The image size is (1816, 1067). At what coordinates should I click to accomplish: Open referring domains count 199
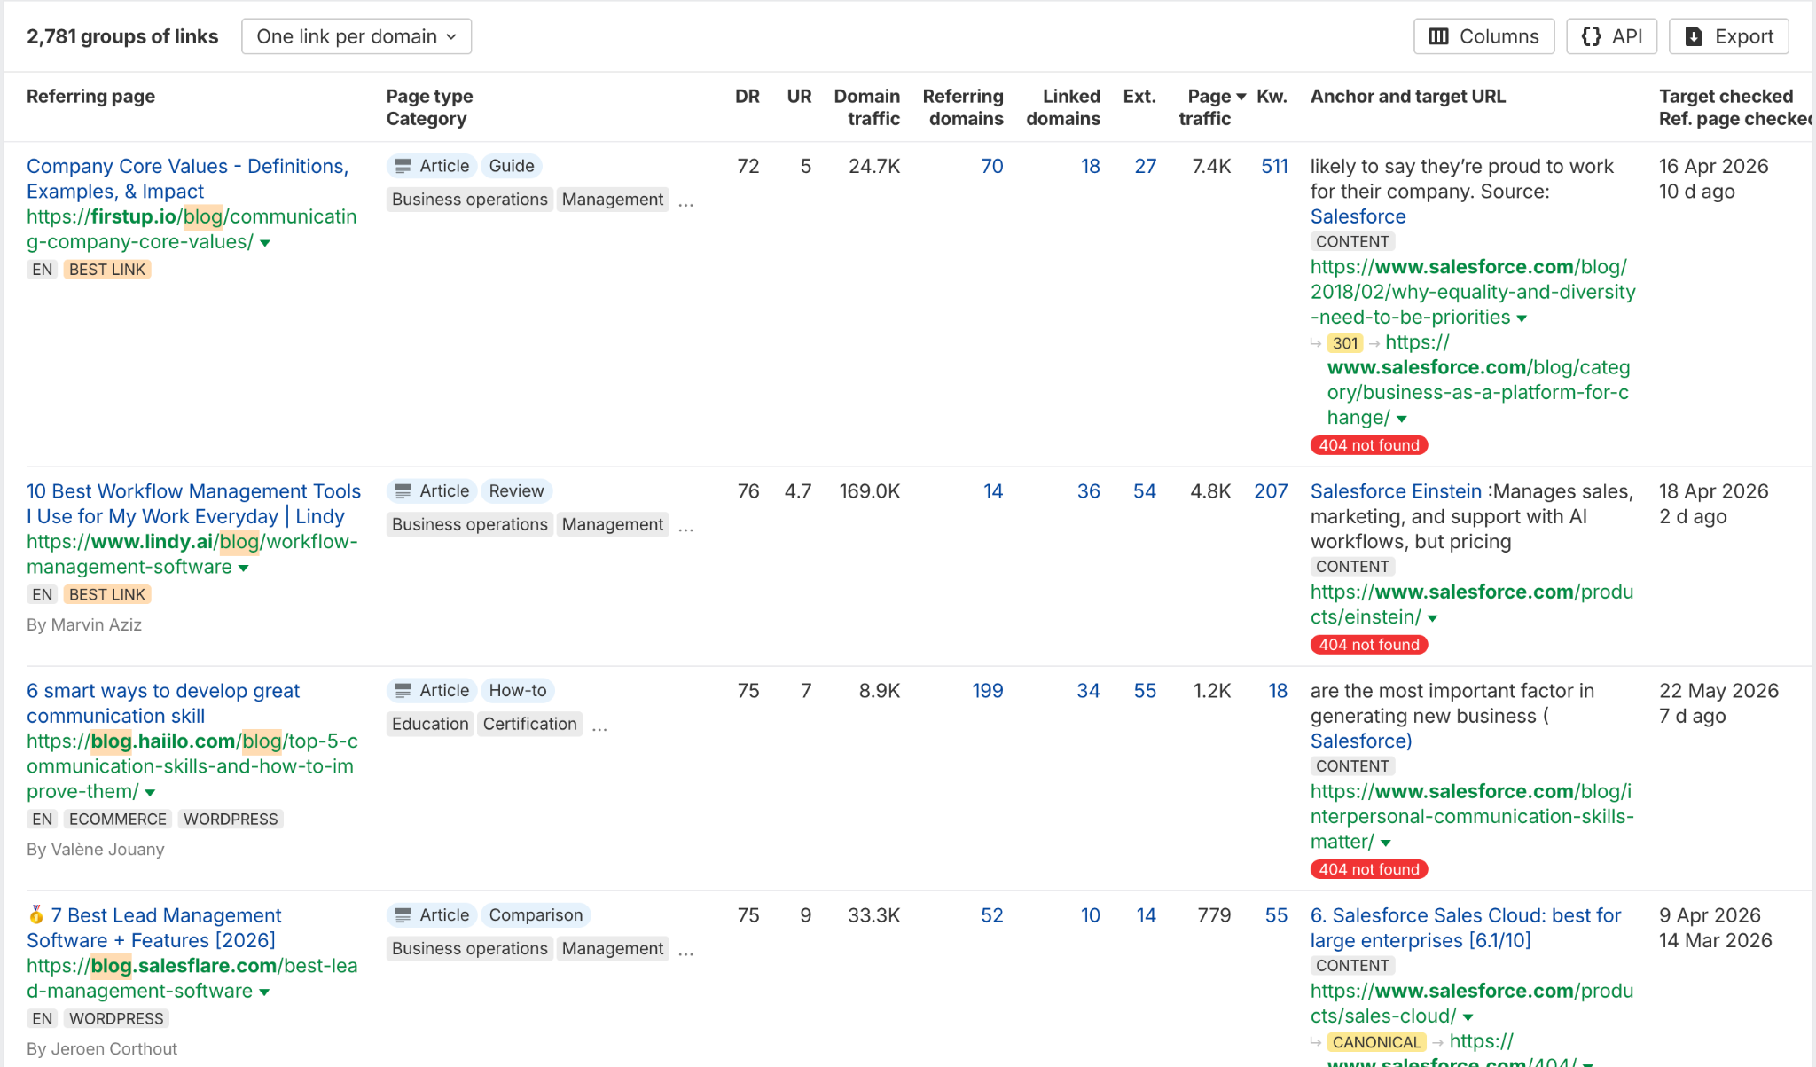coord(987,690)
